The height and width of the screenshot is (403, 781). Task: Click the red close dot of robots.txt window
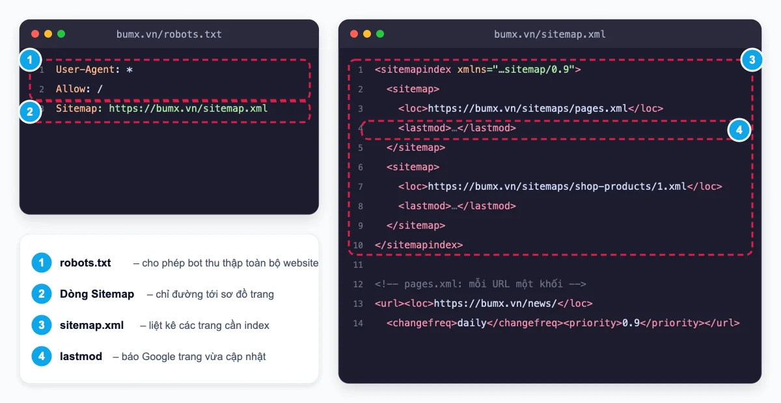point(35,34)
